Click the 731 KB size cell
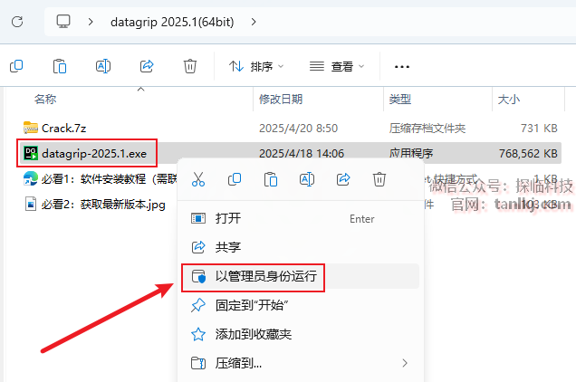Viewport: 576px width, 382px height. pyautogui.click(x=539, y=129)
